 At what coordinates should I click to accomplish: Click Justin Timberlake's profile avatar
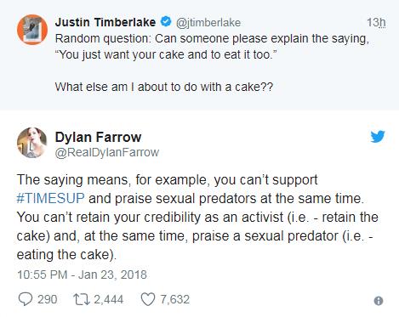[x=32, y=30]
